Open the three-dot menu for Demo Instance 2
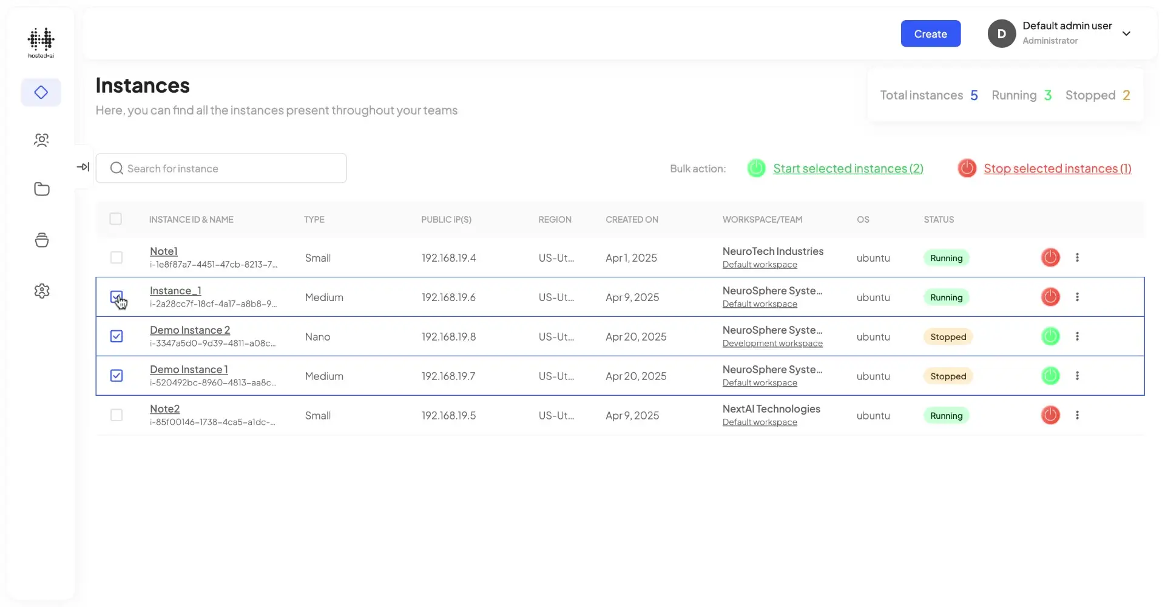Viewport: 1165px width, 607px height. (1077, 336)
